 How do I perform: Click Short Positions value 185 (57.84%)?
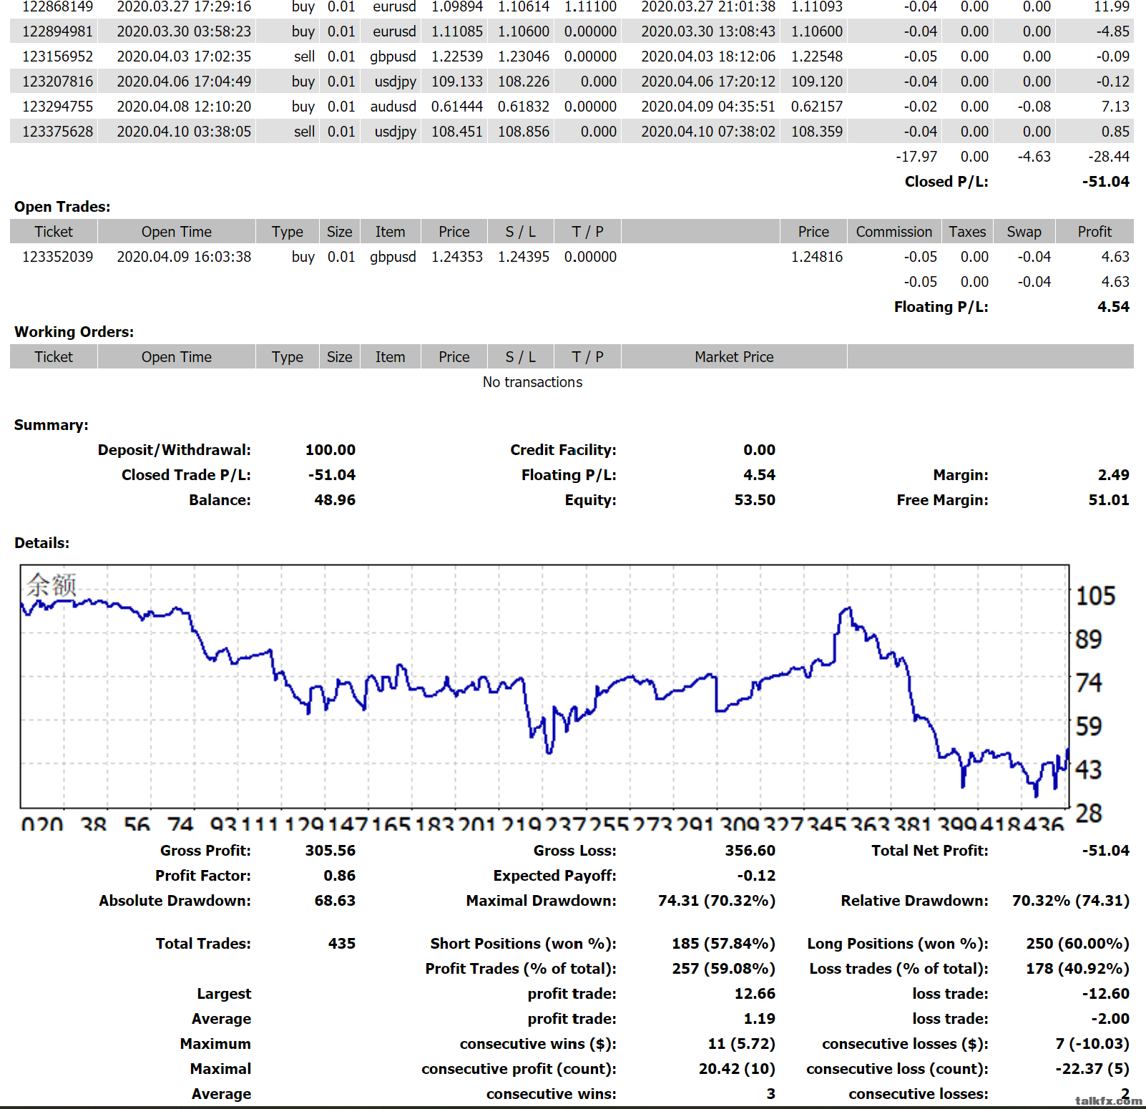click(723, 944)
